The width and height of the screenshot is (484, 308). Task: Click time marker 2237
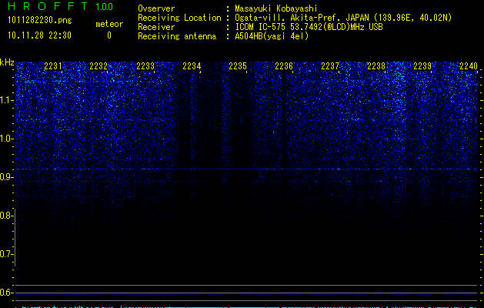(x=330, y=66)
